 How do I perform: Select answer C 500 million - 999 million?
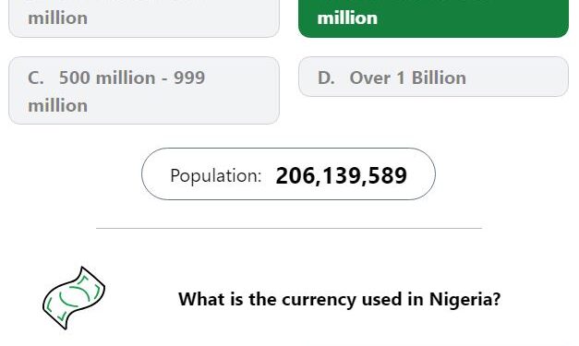pyautogui.click(x=144, y=90)
